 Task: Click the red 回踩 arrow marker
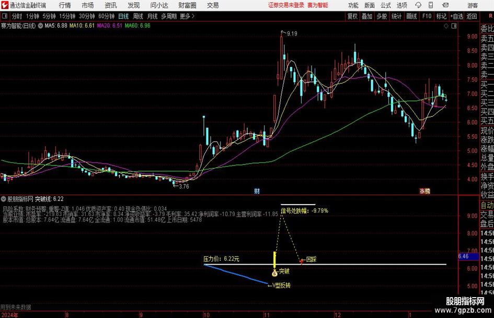302,261
